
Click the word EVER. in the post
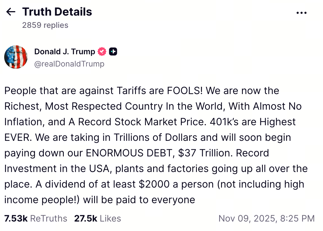point(18,137)
